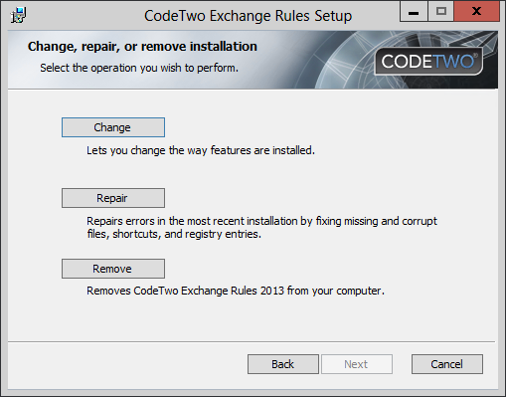Click the 'CodeTwo Exchange Rules Setup' title text

(248, 16)
